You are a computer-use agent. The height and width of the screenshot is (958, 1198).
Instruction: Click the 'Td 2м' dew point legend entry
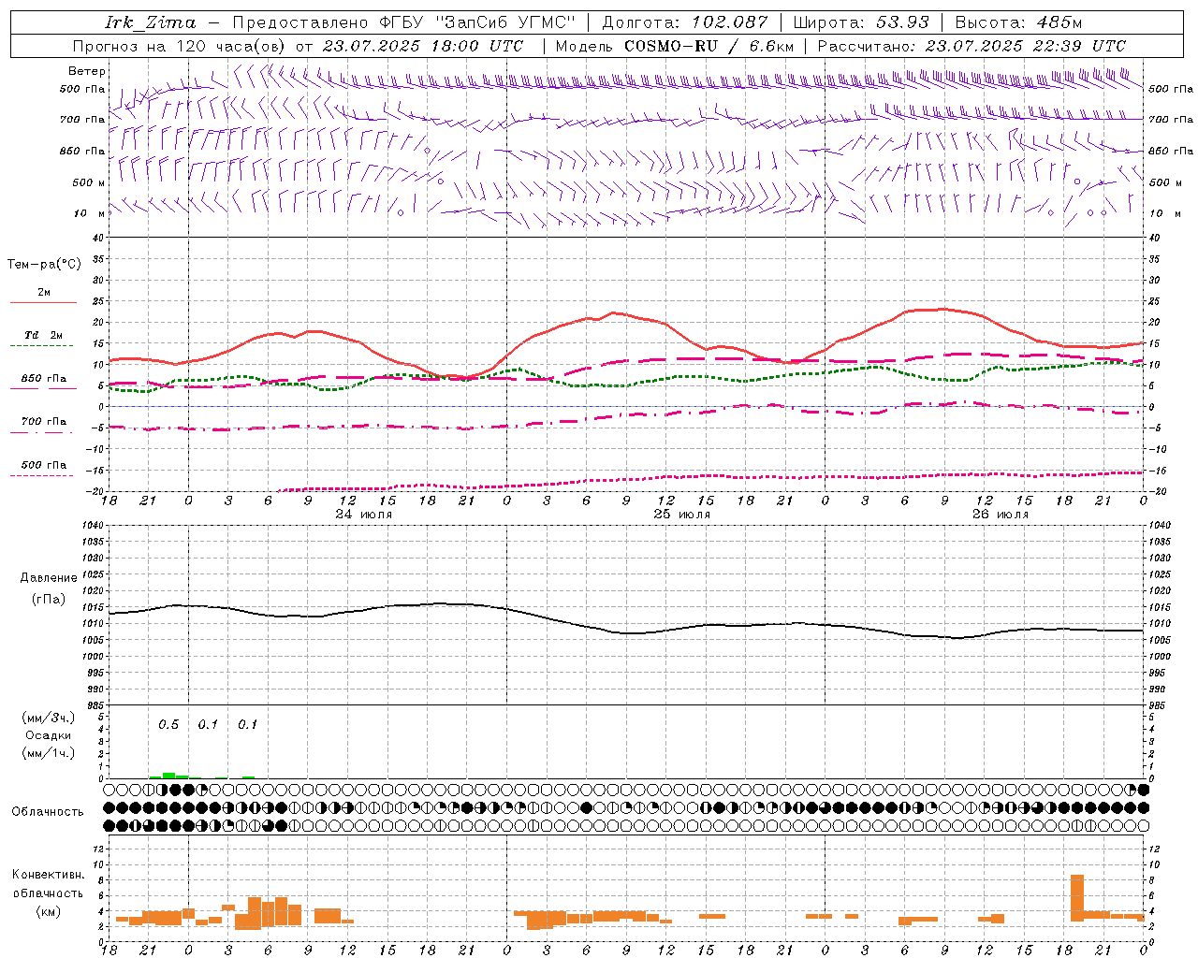(43, 335)
